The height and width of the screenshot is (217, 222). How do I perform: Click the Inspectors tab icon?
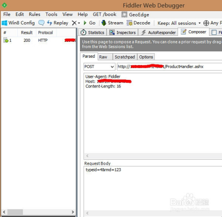click(112, 32)
